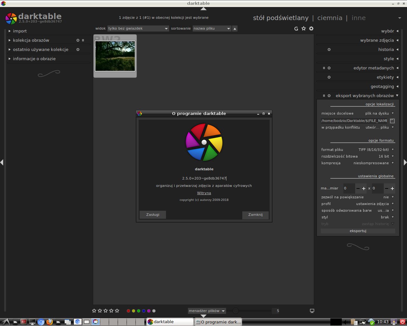Select the tree landscape photo thumbnail
407x326 pixels.
tap(115, 56)
